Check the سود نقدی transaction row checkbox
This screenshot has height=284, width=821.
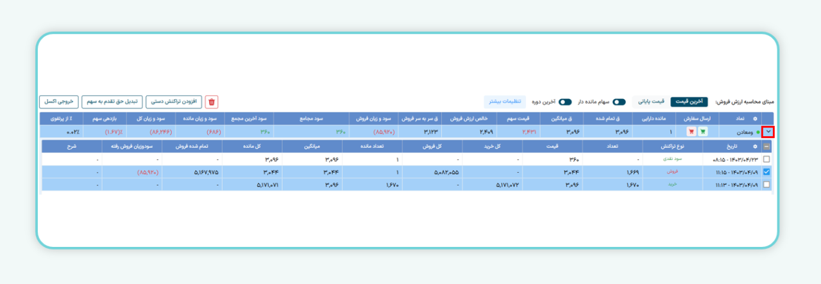click(766, 159)
